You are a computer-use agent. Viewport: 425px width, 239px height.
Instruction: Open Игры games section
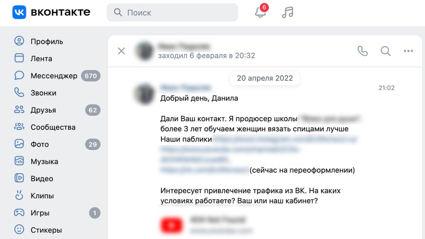(x=57, y=213)
